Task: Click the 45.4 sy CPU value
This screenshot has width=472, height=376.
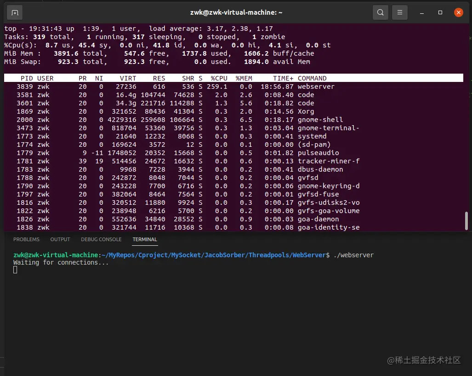Action: pyautogui.click(x=95, y=45)
